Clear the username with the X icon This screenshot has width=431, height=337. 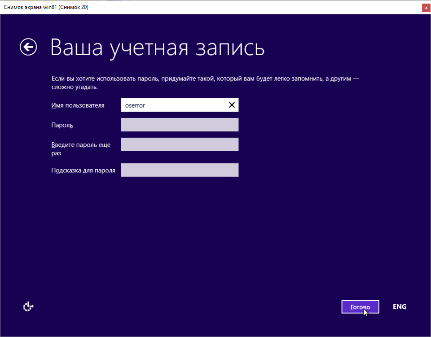232,105
